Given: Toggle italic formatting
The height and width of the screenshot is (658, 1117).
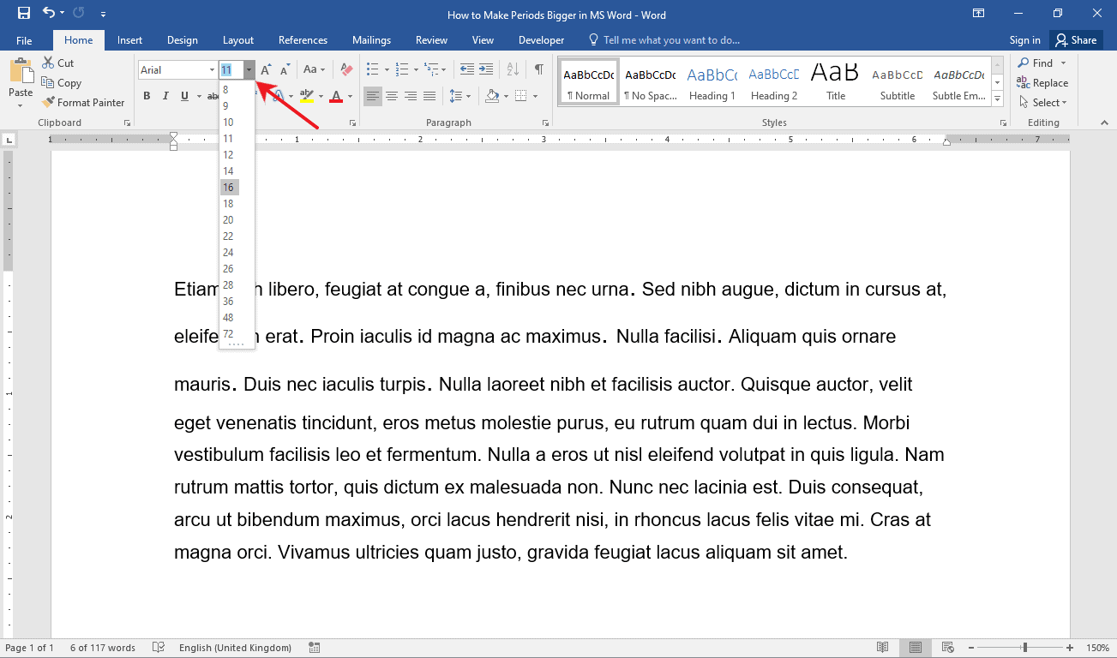Looking at the screenshot, I should click(x=165, y=95).
